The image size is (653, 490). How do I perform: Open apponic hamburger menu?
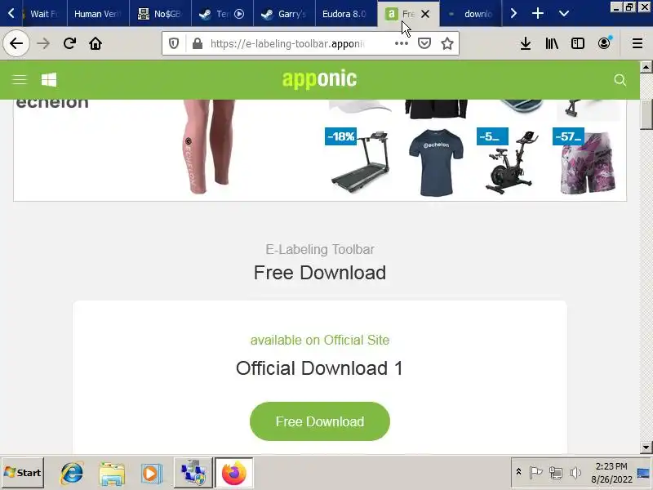[x=19, y=79]
